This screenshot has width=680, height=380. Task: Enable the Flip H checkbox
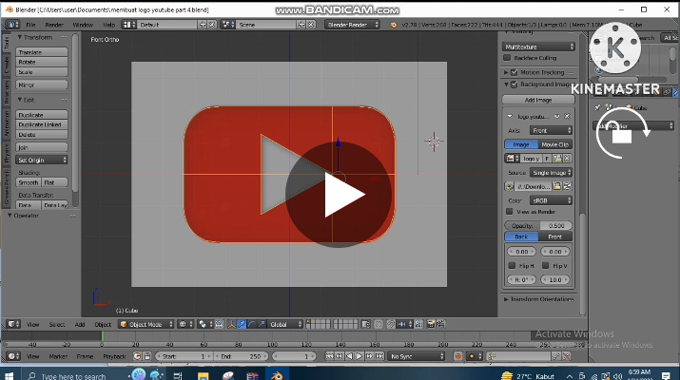(x=513, y=266)
